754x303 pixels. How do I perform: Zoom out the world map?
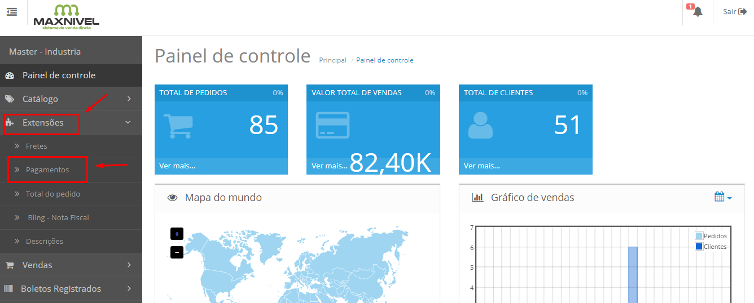177,252
